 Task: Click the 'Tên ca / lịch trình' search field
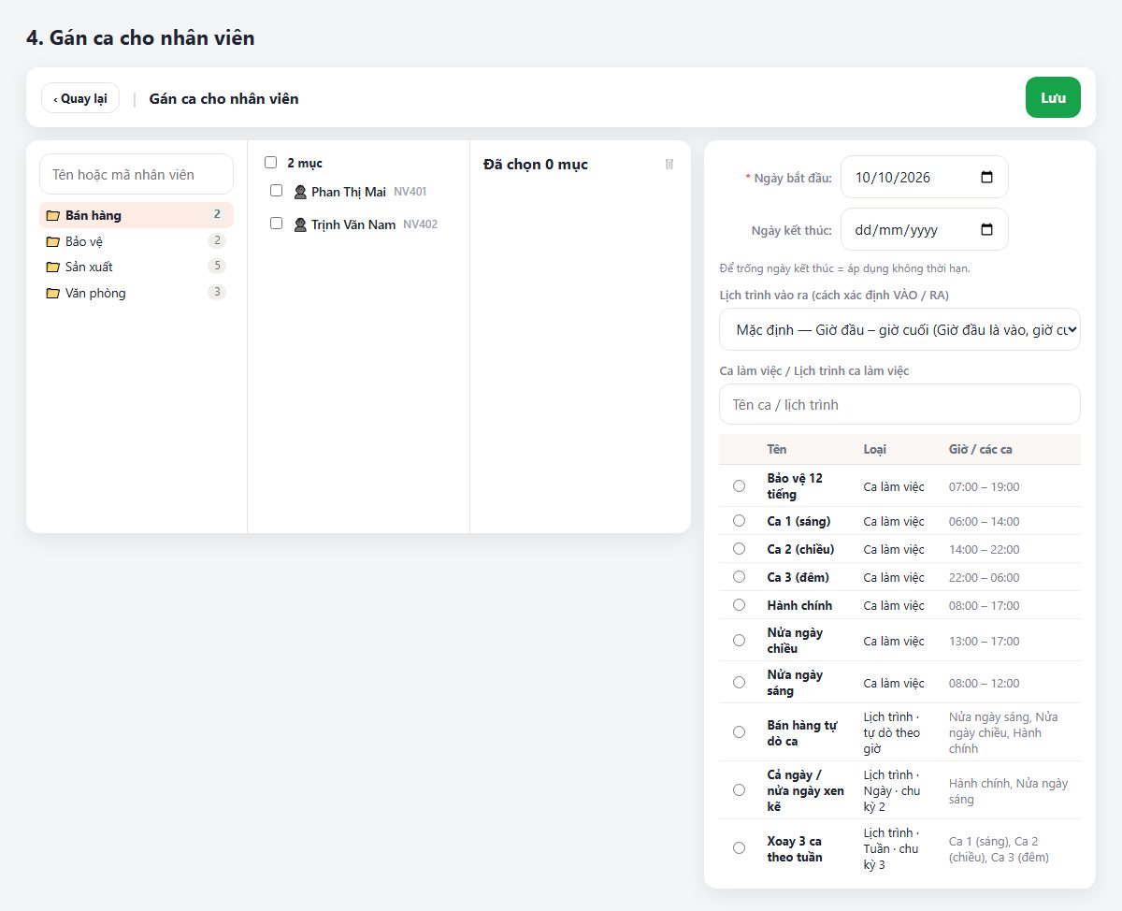899,404
